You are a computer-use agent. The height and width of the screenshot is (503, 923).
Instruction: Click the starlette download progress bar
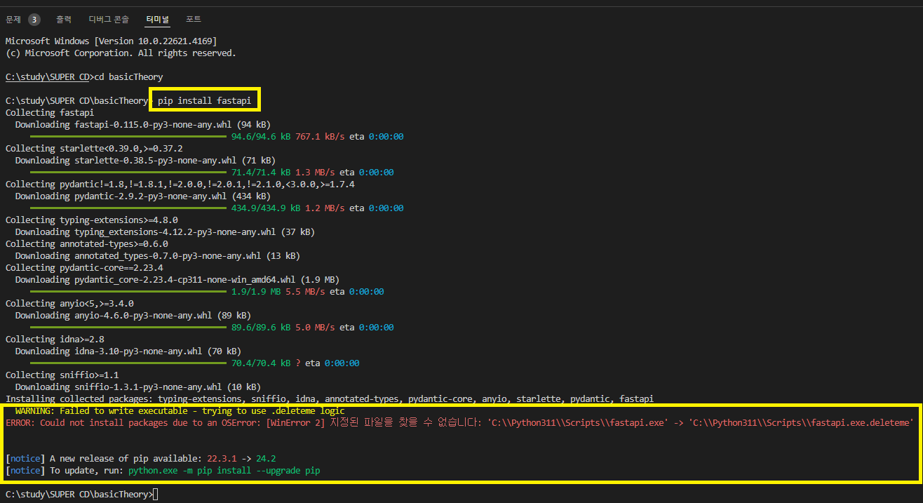coord(129,172)
